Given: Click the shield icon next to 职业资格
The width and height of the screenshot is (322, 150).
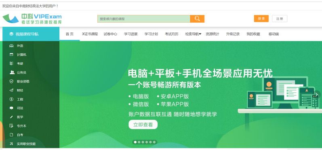Looking at the screenshot, I should coord(11,81).
